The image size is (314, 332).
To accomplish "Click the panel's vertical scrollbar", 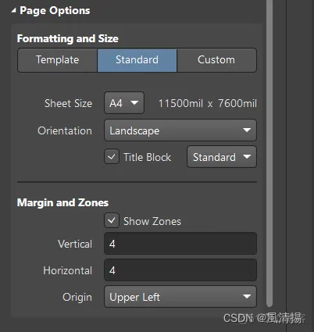I will 269,154.
